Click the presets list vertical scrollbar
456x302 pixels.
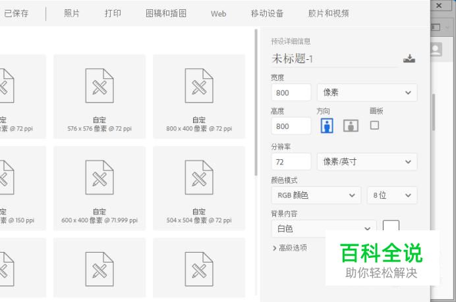[x=256, y=102]
